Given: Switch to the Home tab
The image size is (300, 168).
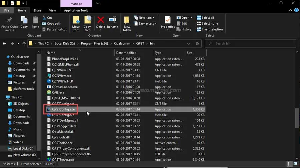Looking at the screenshot, I should point(22,10).
